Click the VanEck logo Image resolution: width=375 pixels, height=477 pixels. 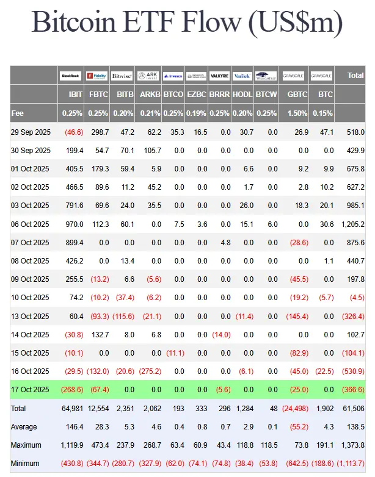[242, 76]
